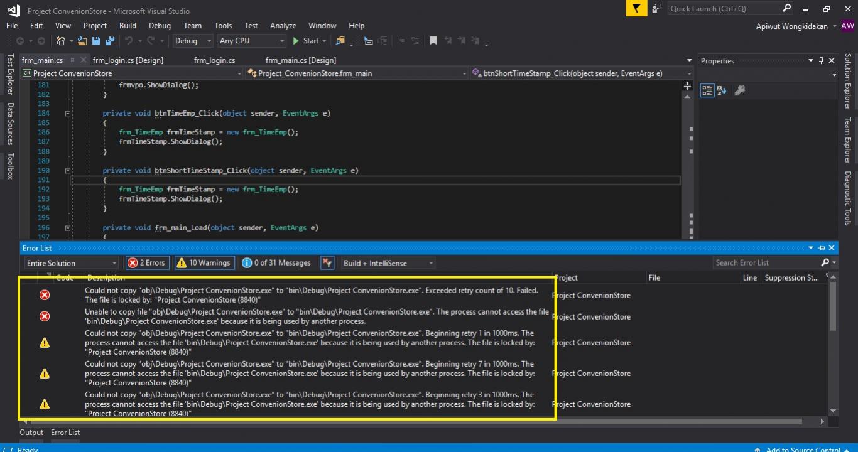This screenshot has height=452, width=858.
Task: Open the File menu
Action: point(12,26)
